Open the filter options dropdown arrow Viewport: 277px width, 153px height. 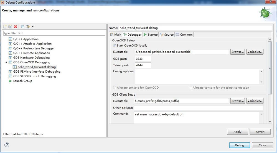(x=33, y=27)
